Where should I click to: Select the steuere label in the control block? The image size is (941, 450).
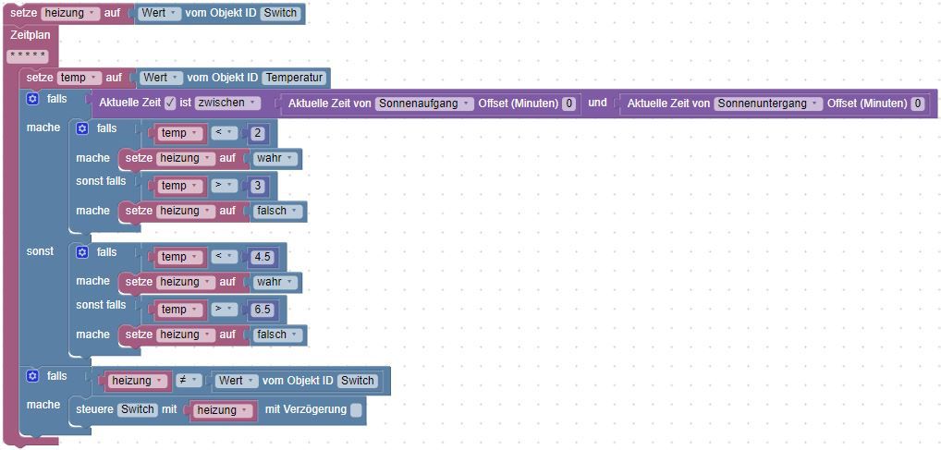coord(95,409)
